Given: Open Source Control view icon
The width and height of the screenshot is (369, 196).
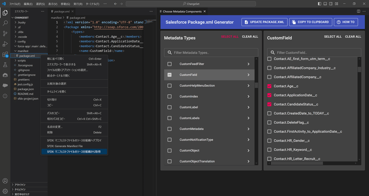Looking at the screenshot, I should click(5, 34).
